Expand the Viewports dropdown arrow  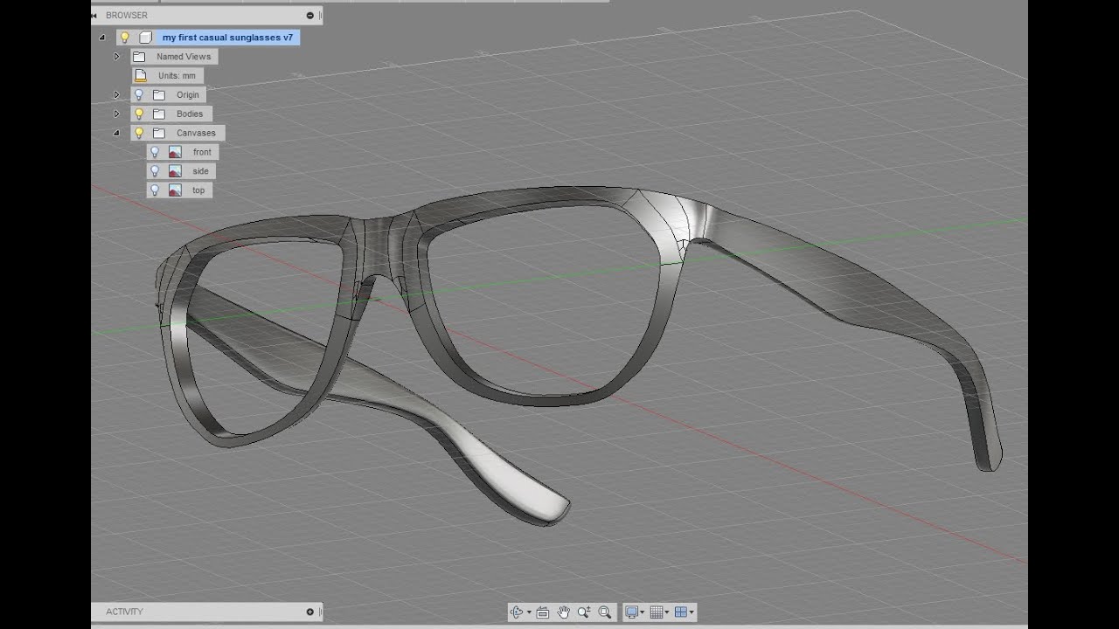click(692, 613)
